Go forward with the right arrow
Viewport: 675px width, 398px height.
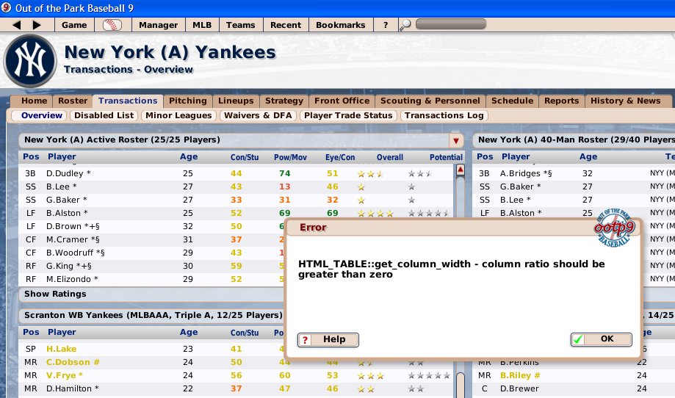point(37,25)
